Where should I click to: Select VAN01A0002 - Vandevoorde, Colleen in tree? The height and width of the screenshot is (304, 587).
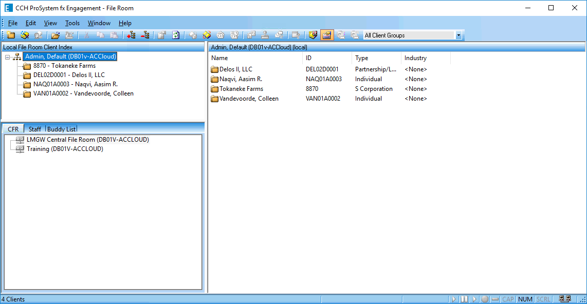(x=83, y=93)
